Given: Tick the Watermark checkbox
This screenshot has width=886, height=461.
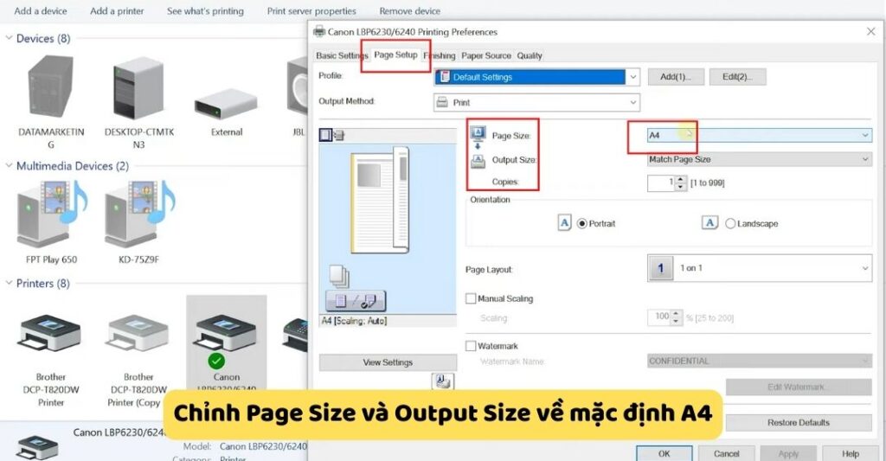Looking at the screenshot, I should 472,346.
